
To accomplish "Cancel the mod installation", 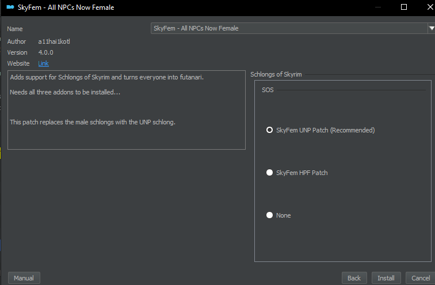I will click(x=420, y=278).
